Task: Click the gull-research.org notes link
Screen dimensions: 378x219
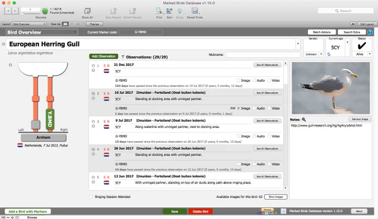Action: click(326, 126)
